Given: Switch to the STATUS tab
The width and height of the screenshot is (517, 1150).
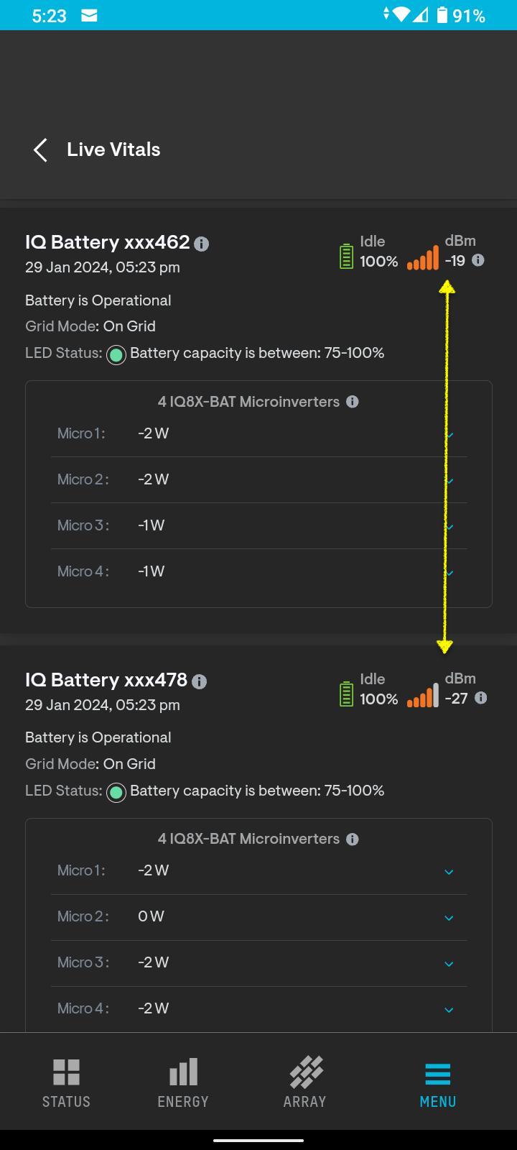Looking at the screenshot, I should (65, 1082).
